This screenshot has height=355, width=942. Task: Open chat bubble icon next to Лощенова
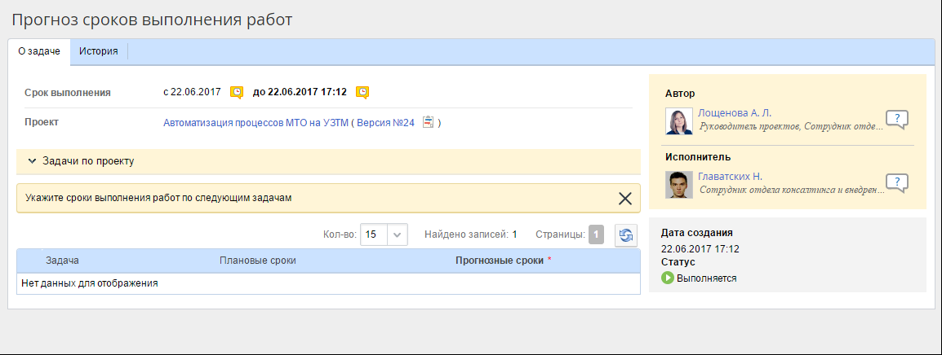pyautogui.click(x=896, y=120)
